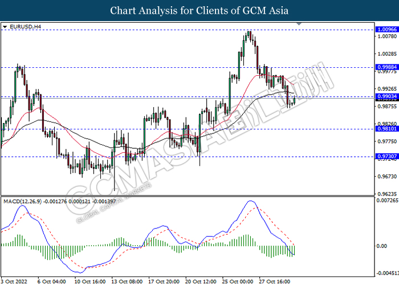399x285 pixels.
Task: Click the 0.99265 axis price value
Action: (387, 89)
